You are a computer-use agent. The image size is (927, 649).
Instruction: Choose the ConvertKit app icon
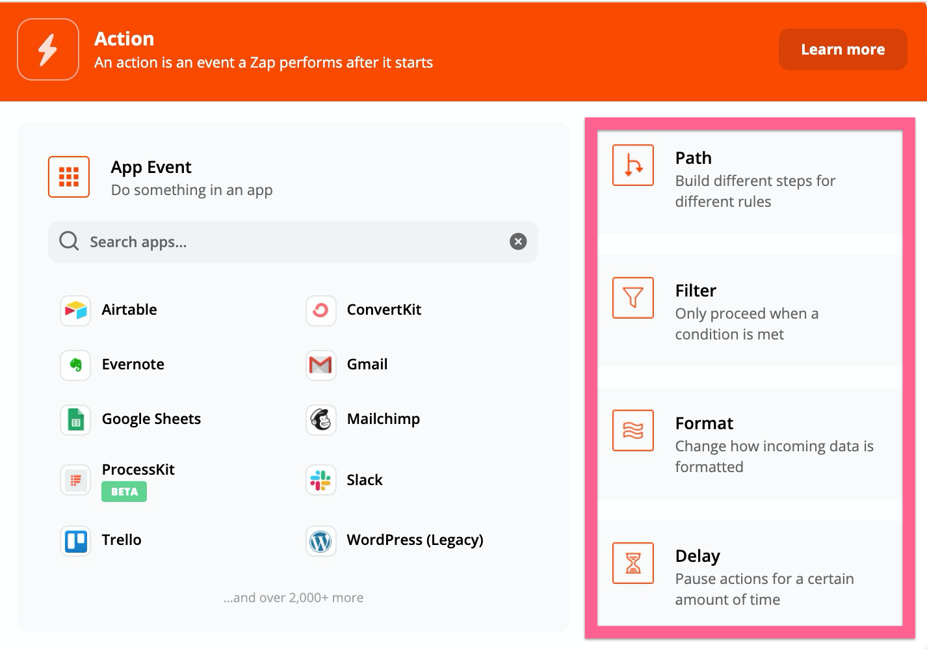321,310
